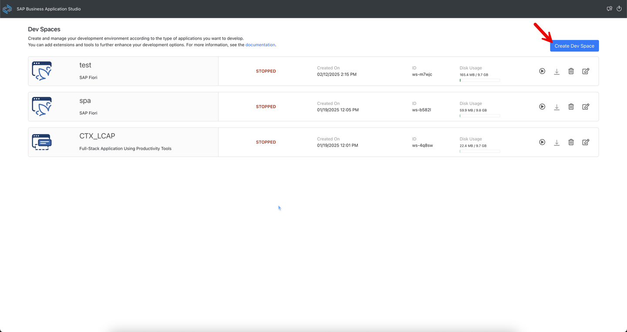
Task: Click the disk usage bar for CTX_LCAP
Action: pos(480,151)
